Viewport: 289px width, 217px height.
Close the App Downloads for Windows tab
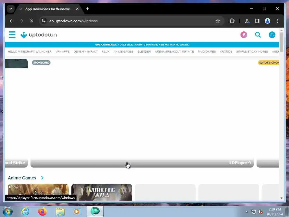77,9
